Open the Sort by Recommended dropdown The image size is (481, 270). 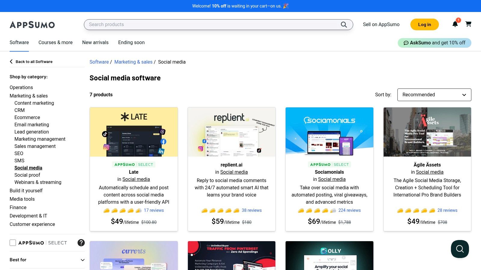[434, 95]
